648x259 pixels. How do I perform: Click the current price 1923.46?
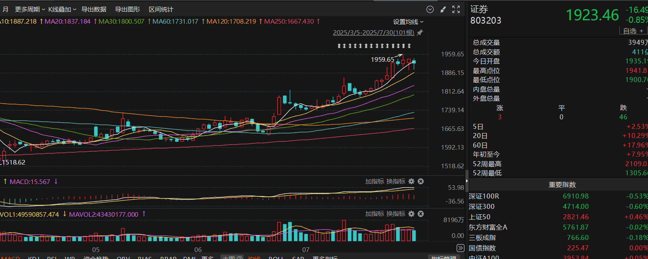point(592,15)
